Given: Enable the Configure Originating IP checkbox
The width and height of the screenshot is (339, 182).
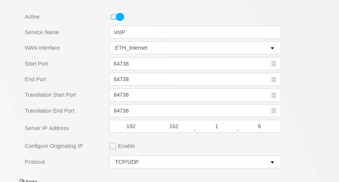Looking at the screenshot, I should coord(113,146).
